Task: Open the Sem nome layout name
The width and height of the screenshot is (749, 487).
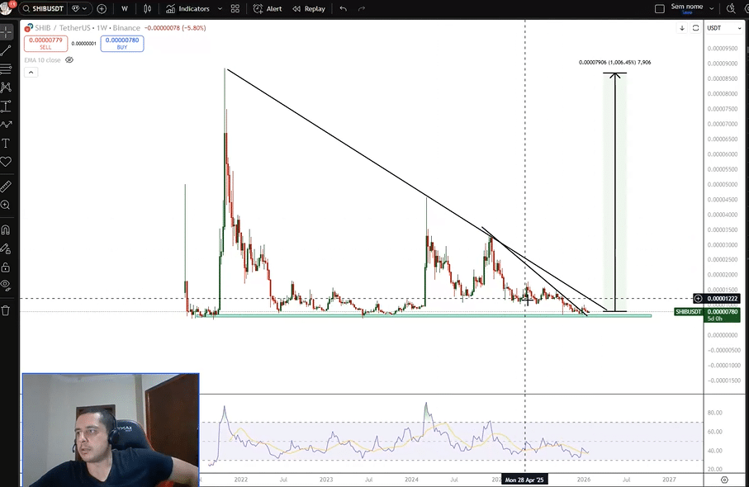Action: tap(686, 7)
